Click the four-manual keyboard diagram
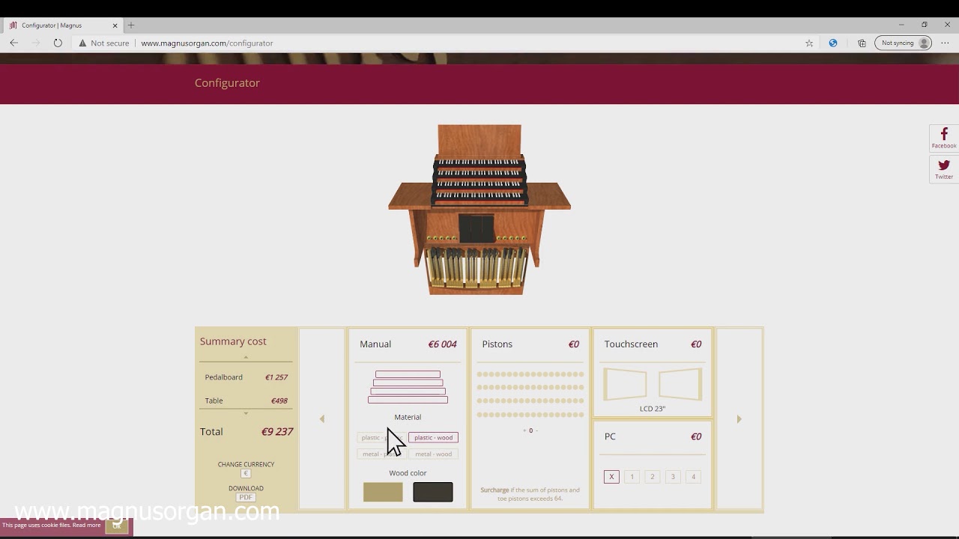Viewport: 959px width, 539px height. pos(408,387)
